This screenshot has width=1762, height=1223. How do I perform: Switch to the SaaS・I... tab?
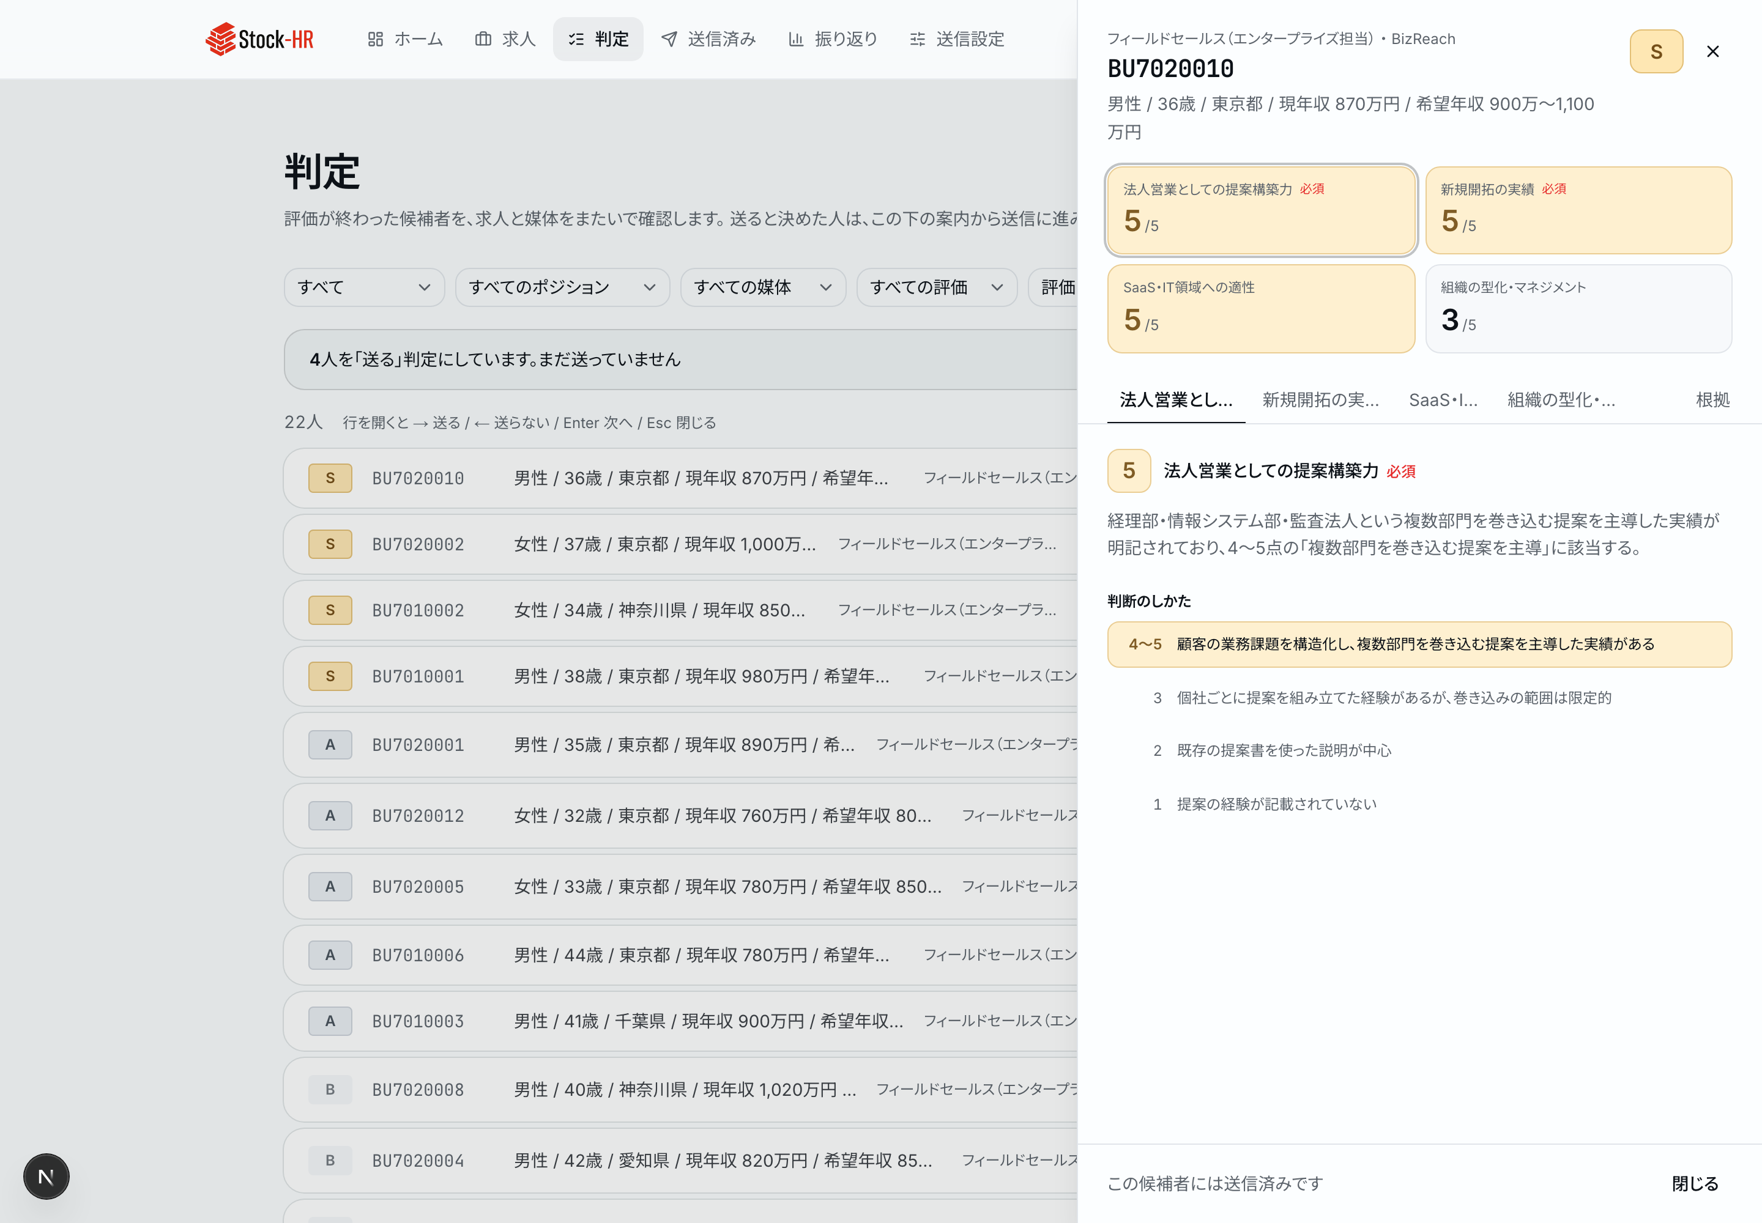[x=1443, y=400]
